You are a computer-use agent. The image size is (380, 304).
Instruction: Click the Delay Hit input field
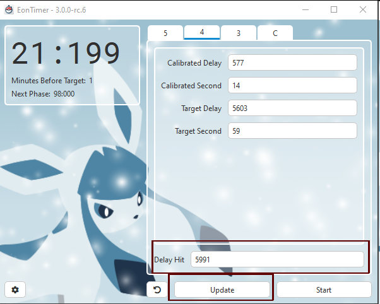point(277,259)
